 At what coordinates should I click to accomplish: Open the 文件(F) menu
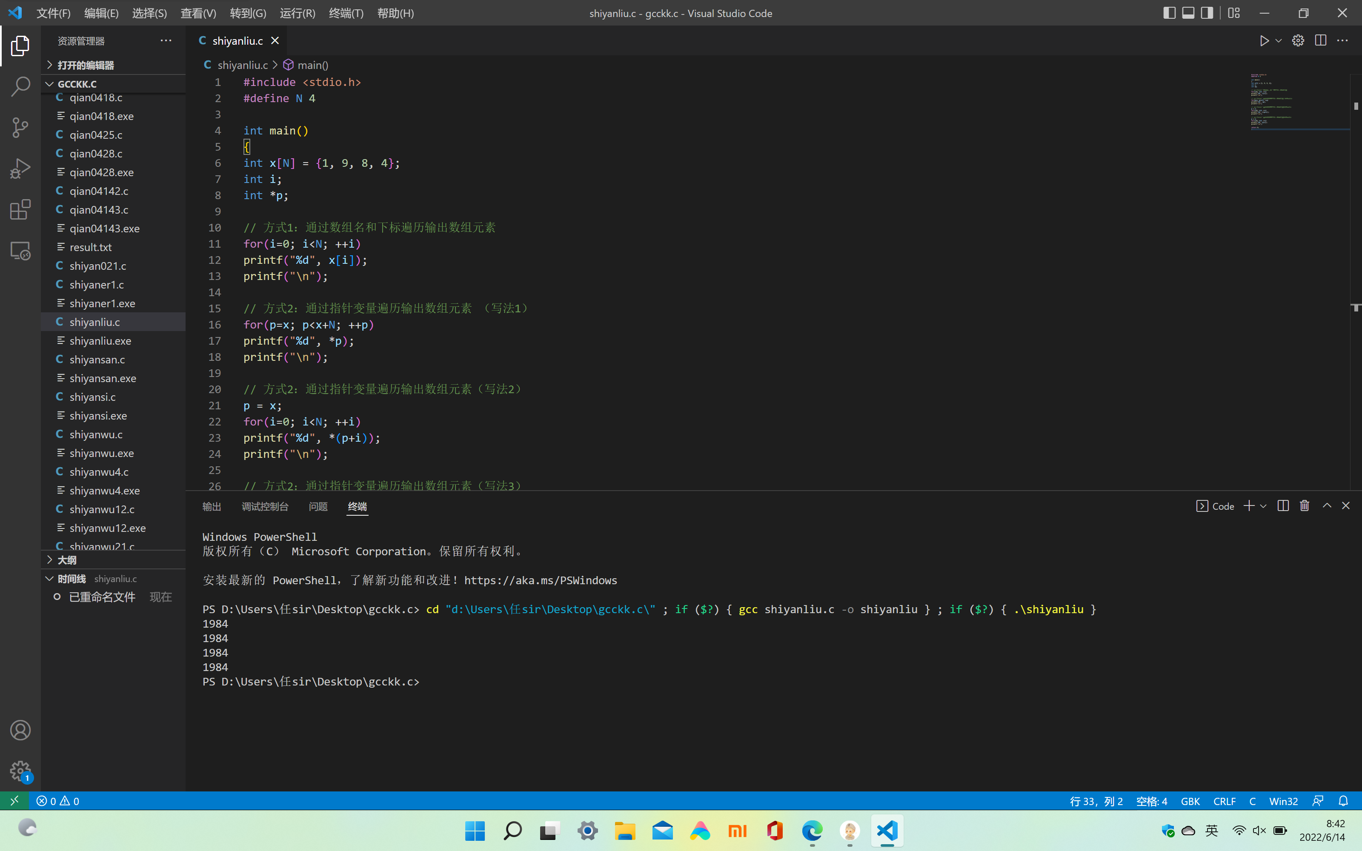[x=54, y=13]
